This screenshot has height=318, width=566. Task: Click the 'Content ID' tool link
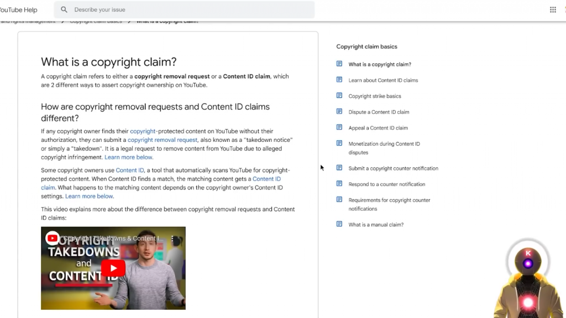click(130, 171)
